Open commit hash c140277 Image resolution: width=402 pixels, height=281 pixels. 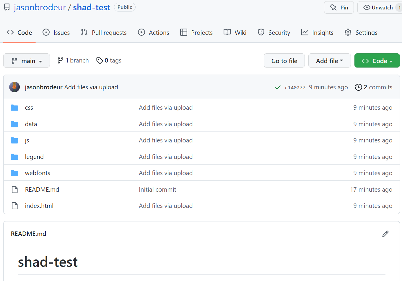pyautogui.click(x=295, y=88)
